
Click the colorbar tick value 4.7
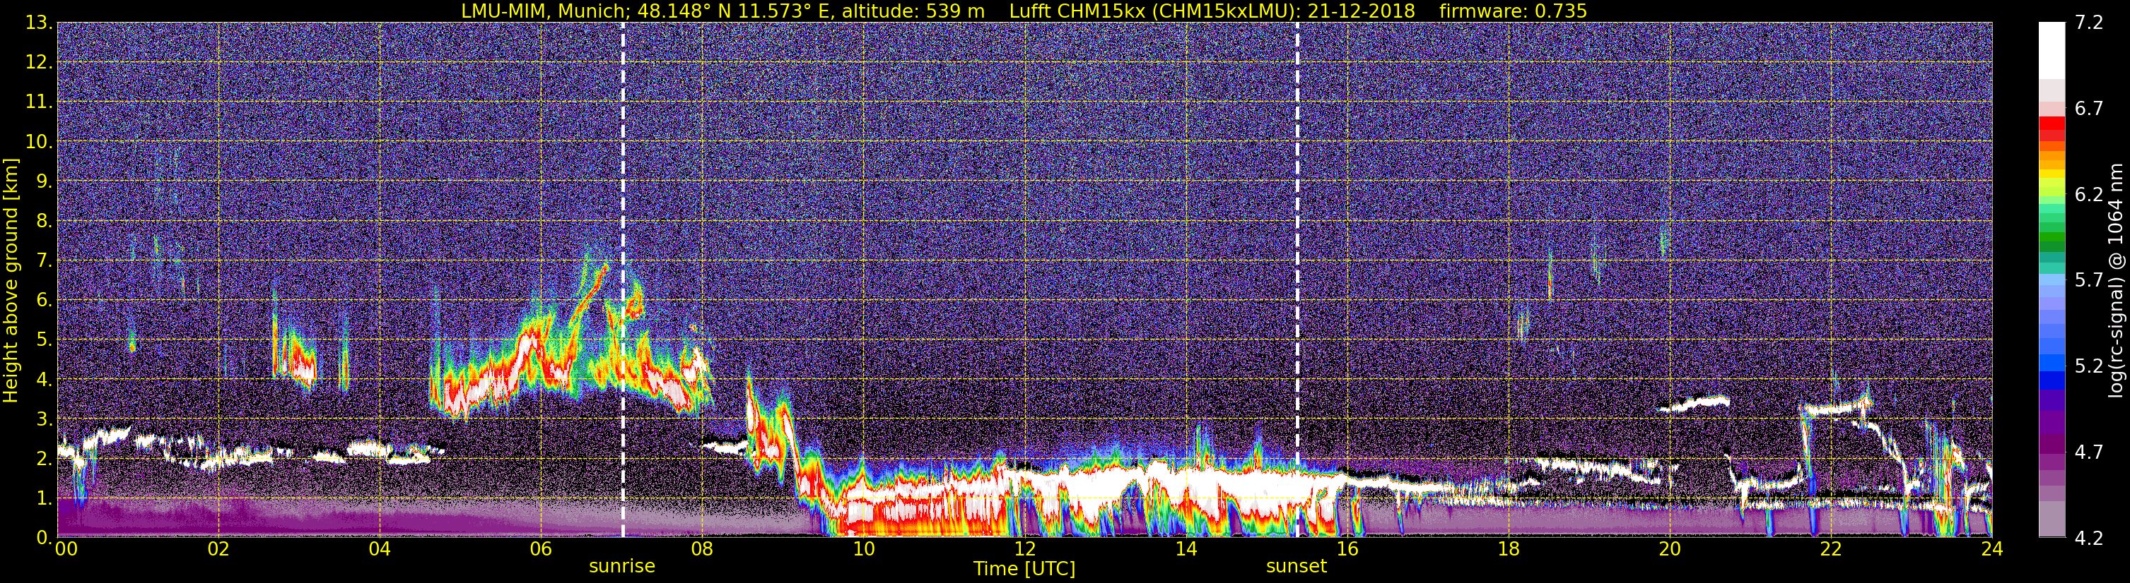(x=2089, y=452)
